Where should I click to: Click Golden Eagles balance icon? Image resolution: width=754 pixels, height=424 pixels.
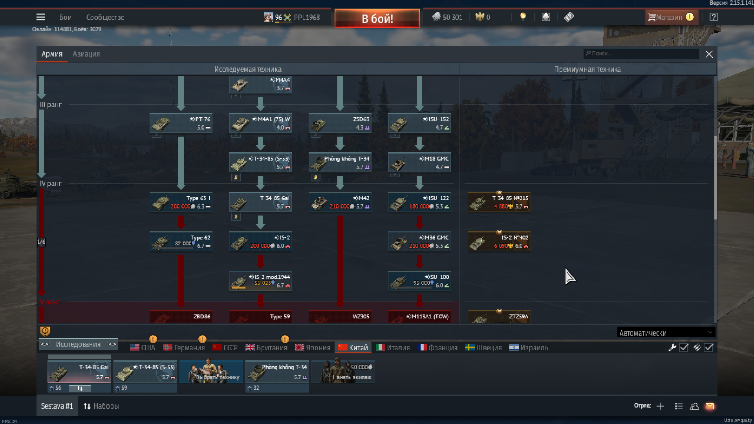pos(479,17)
